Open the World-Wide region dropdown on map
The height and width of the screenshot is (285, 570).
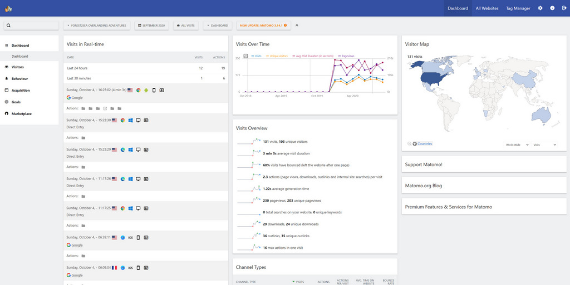[x=516, y=144]
